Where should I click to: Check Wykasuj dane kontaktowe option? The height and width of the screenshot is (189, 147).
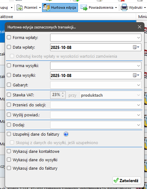click(x=9, y=151)
